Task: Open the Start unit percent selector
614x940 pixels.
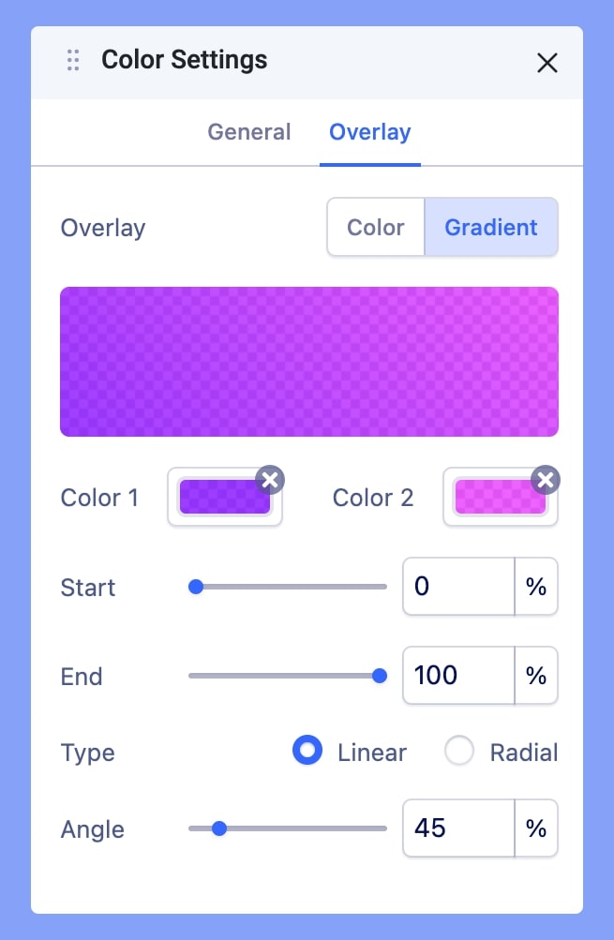Action: (536, 587)
